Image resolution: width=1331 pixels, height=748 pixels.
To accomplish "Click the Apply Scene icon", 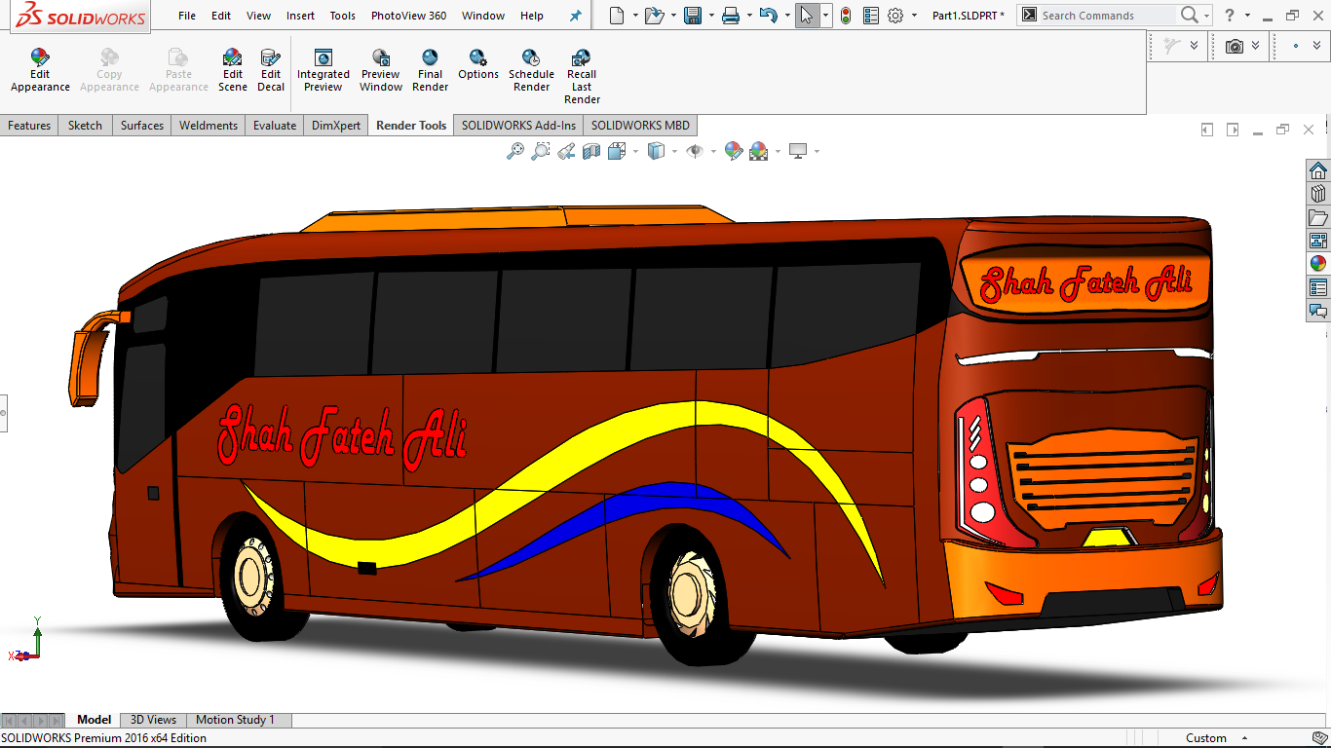I will [758, 151].
